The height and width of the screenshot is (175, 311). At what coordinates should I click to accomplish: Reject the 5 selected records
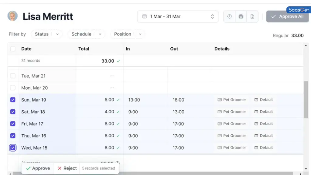[x=67, y=168]
